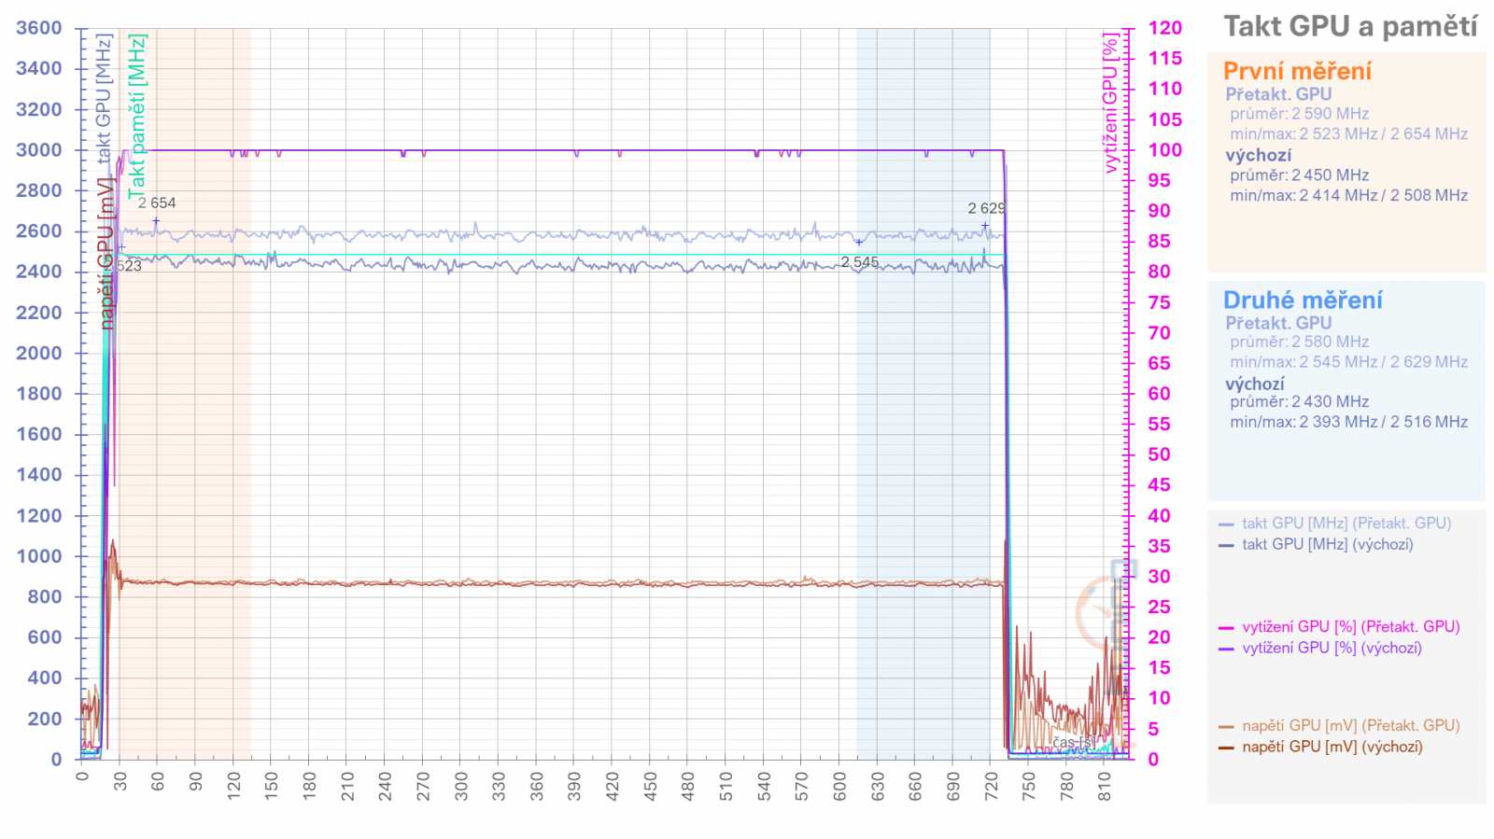
Task: Click the vertical axis title "napětí GPU [mV]"
Action: coord(106,252)
